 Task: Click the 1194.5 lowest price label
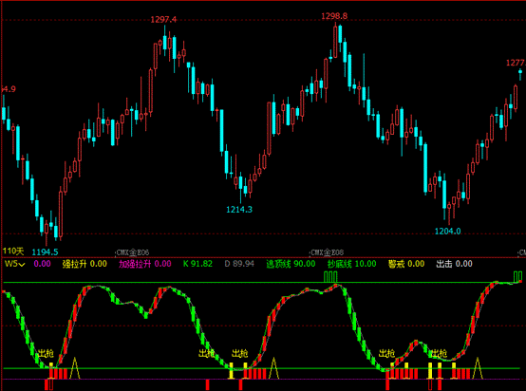click(x=45, y=251)
